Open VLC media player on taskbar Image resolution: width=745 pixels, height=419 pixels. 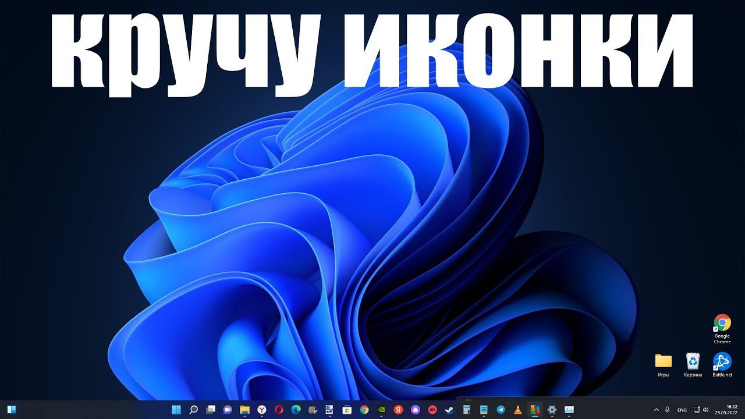click(x=517, y=410)
